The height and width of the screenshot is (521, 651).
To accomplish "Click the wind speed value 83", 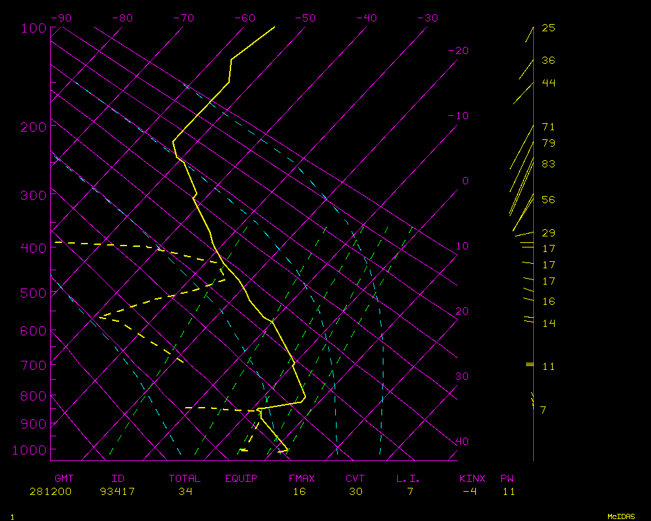I will point(548,164).
